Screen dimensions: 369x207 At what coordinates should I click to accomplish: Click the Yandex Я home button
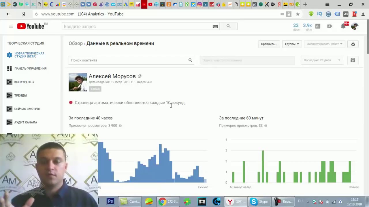pos(23,14)
